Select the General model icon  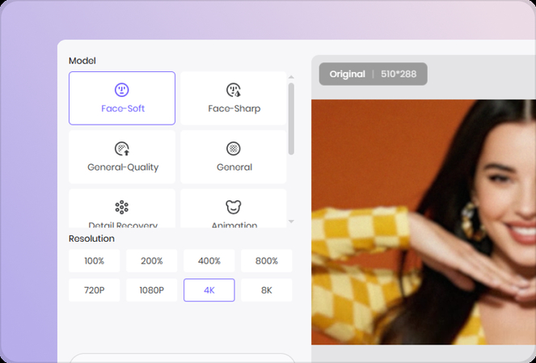234,149
